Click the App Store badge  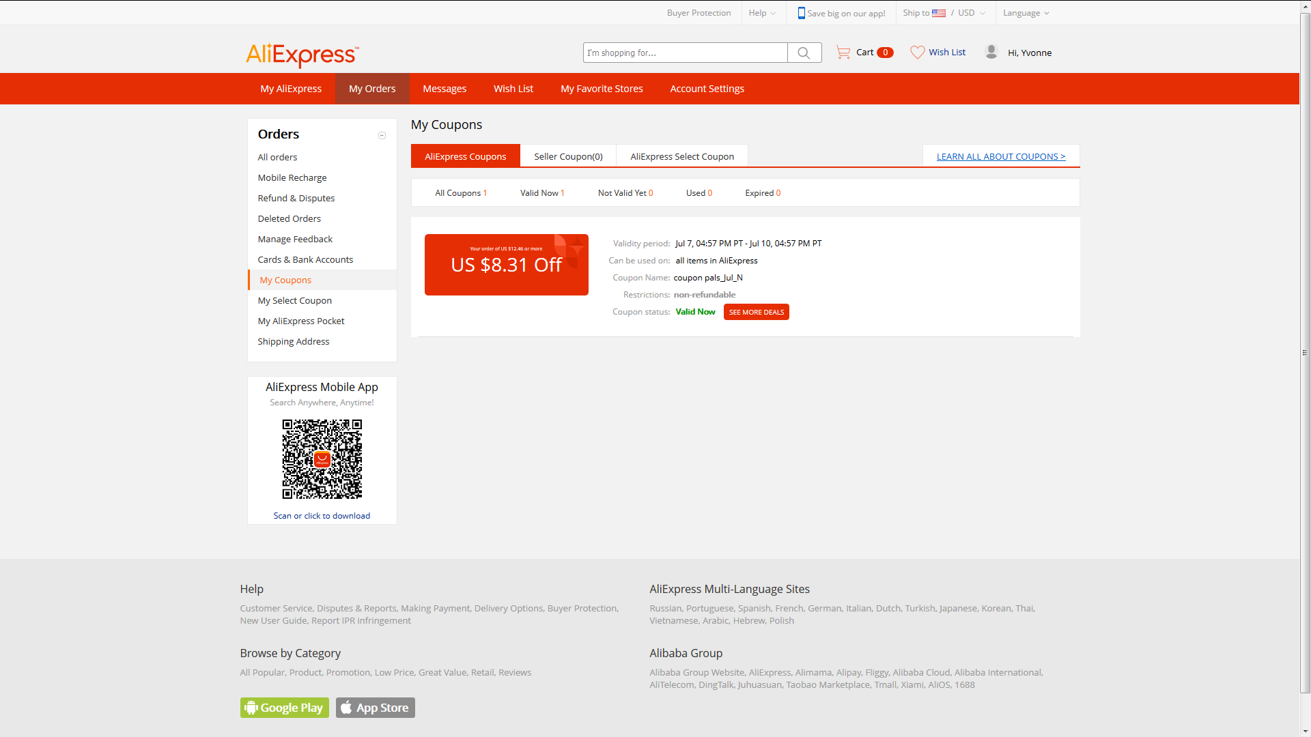tap(376, 708)
